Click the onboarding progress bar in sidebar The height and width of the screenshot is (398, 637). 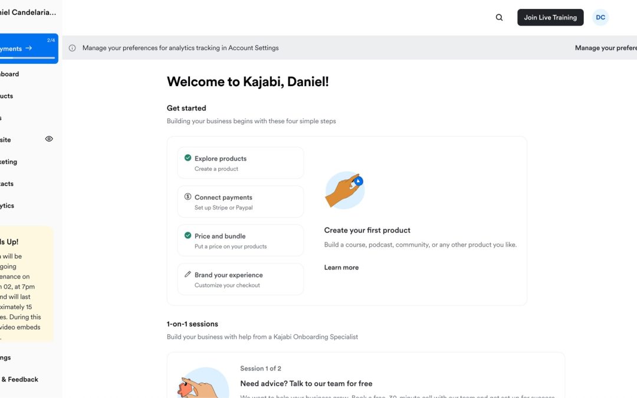click(27, 58)
